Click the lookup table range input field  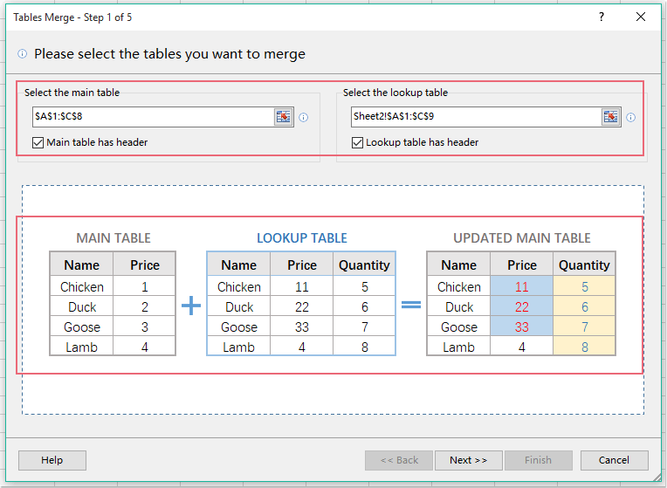click(476, 117)
